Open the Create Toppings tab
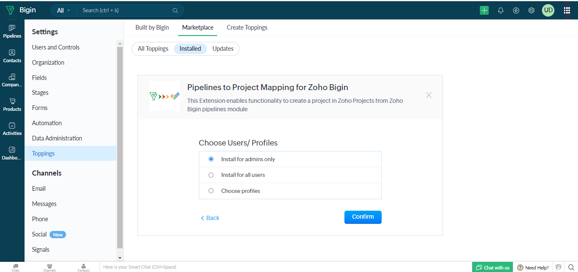 click(247, 27)
